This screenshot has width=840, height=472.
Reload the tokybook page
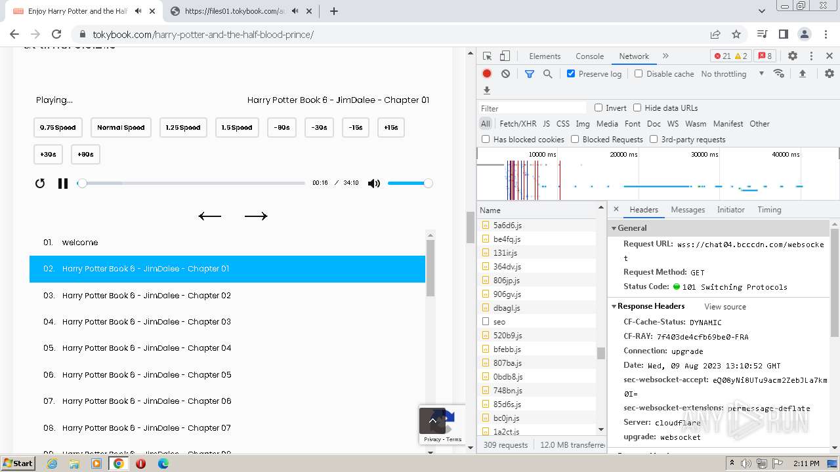click(x=56, y=34)
